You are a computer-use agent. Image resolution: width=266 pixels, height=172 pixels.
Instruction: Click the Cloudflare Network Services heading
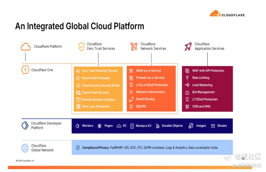tap(153, 47)
